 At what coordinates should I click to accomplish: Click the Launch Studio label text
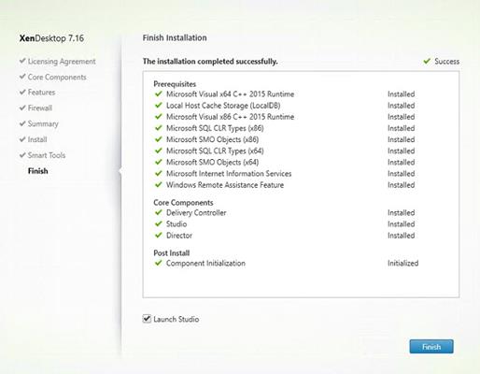(176, 319)
